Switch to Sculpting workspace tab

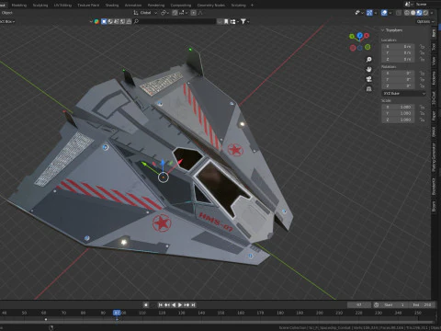(x=40, y=6)
